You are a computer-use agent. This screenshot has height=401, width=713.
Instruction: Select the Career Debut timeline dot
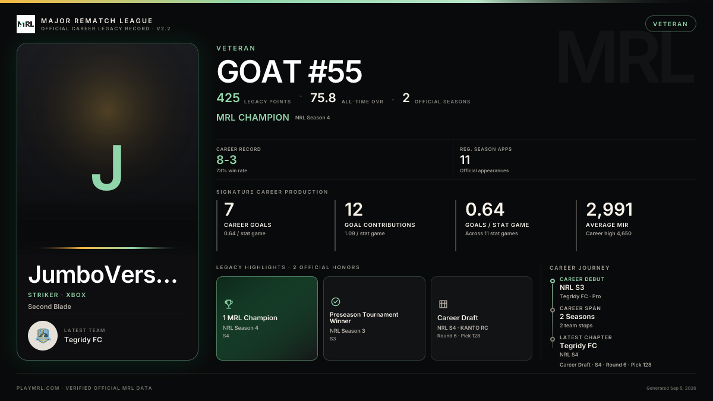coord(553,280)
